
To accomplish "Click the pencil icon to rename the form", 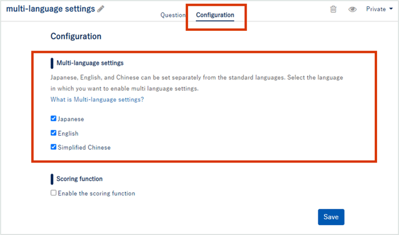I will (101, 9).
